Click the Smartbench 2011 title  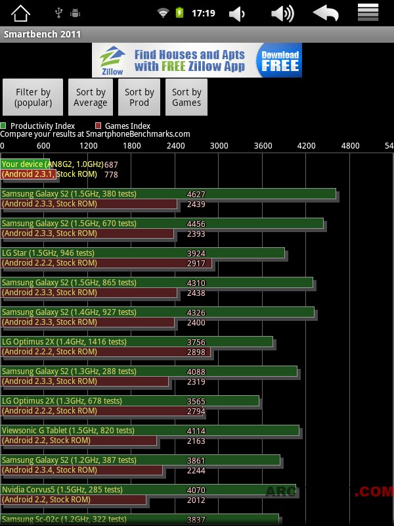(42, 34)
